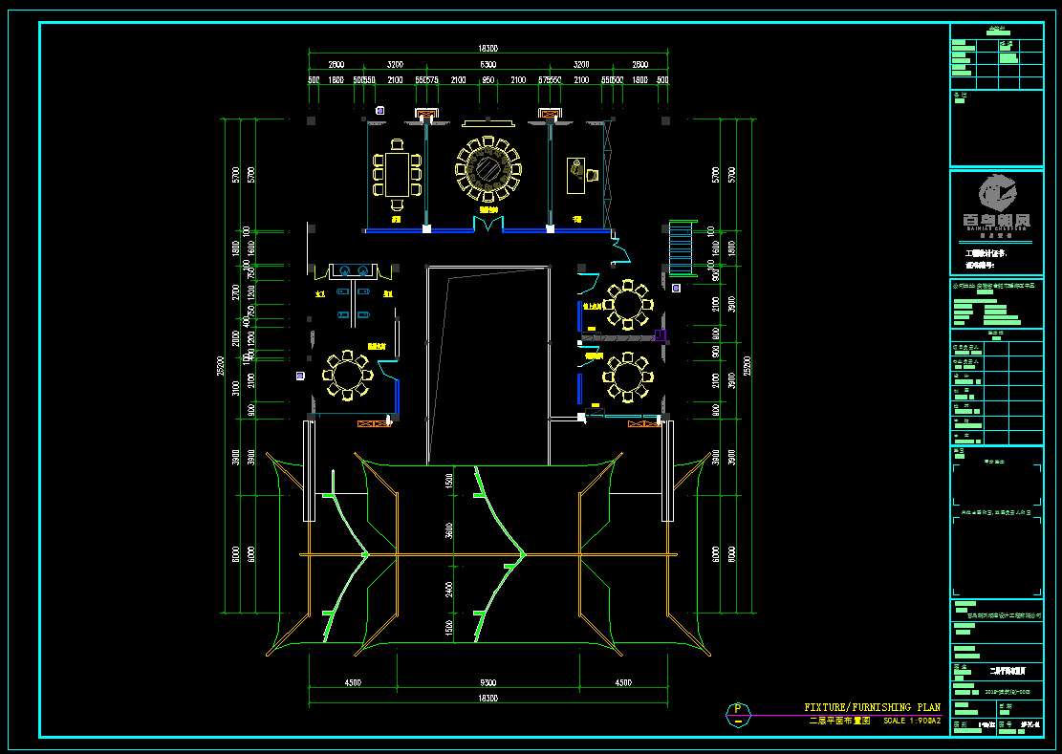The image size is (1062, 754).
Task: Select the central void opening outline
Action: 488,365
